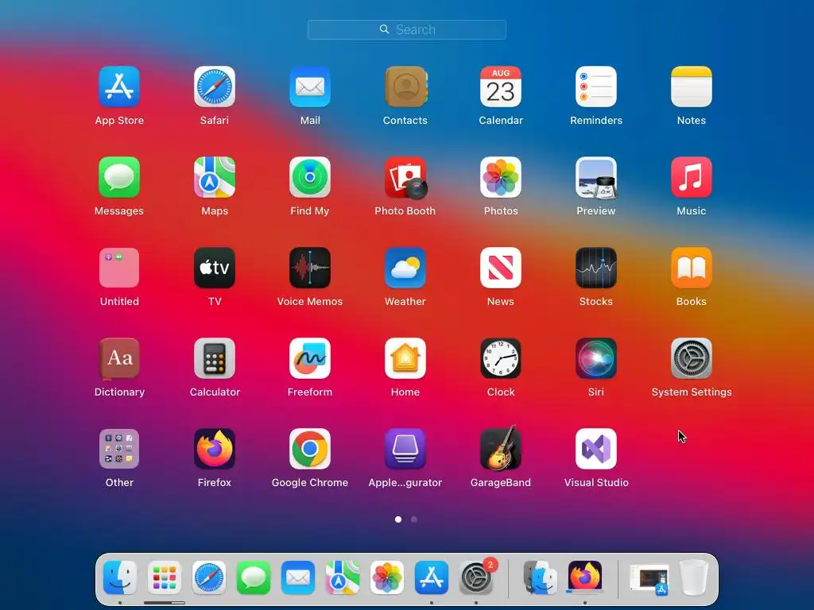The image size is (814, 610).
Task: Switch to the second Launchpad page dot
Action: [413, 519]
